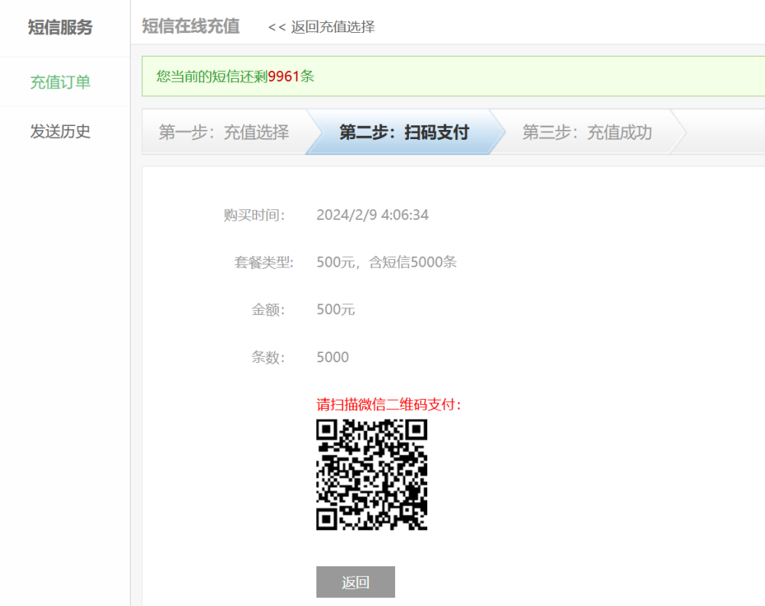765x606 pixels.
Task: Click the 金额 label
Action: pyautogui.click(x=267, y=309)
